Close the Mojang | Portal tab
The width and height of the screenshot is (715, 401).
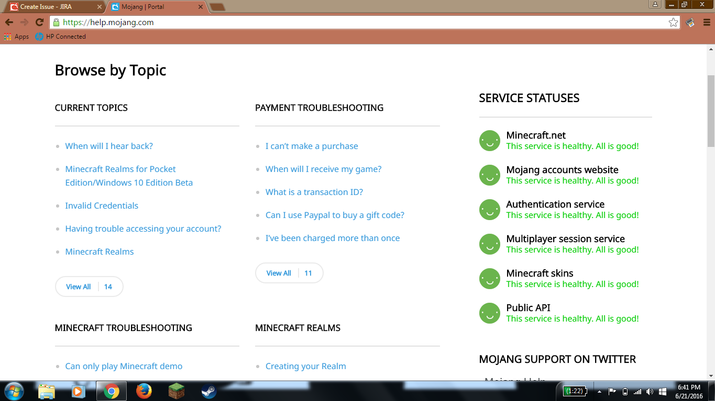200,7
